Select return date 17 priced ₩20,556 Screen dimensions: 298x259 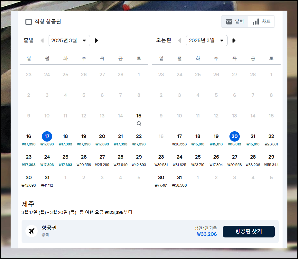pos(179,140)
